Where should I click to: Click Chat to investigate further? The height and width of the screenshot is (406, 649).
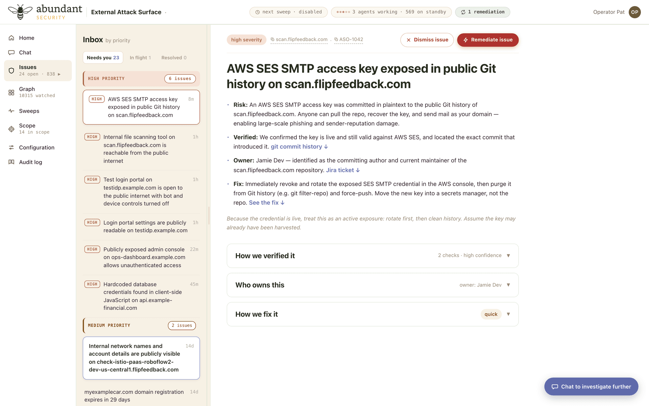591,386
